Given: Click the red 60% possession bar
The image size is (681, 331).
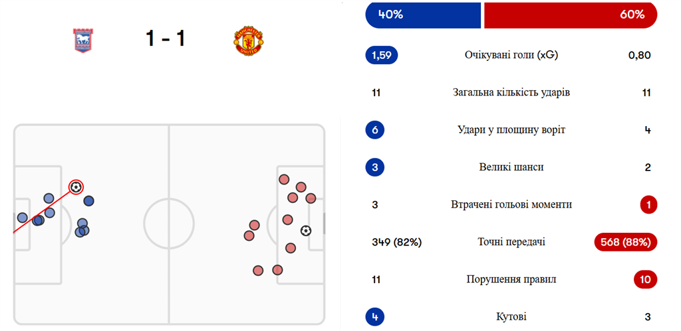Looking at the screenshot, I should point(570,15).
